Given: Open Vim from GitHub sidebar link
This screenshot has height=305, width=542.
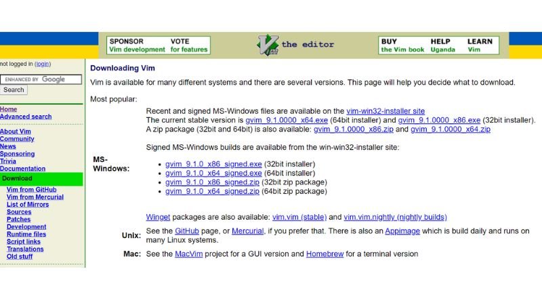Looking at the screenshot, I should 31,190.
